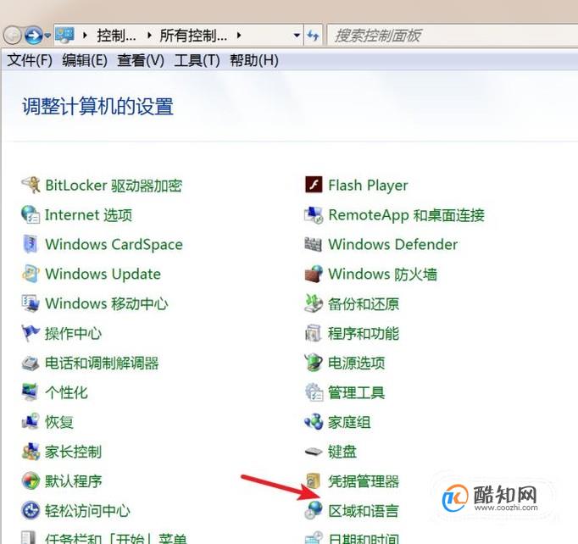Open the 编辑(E) menu
Viewport: 578px width, 544px height.
point(85,60)
